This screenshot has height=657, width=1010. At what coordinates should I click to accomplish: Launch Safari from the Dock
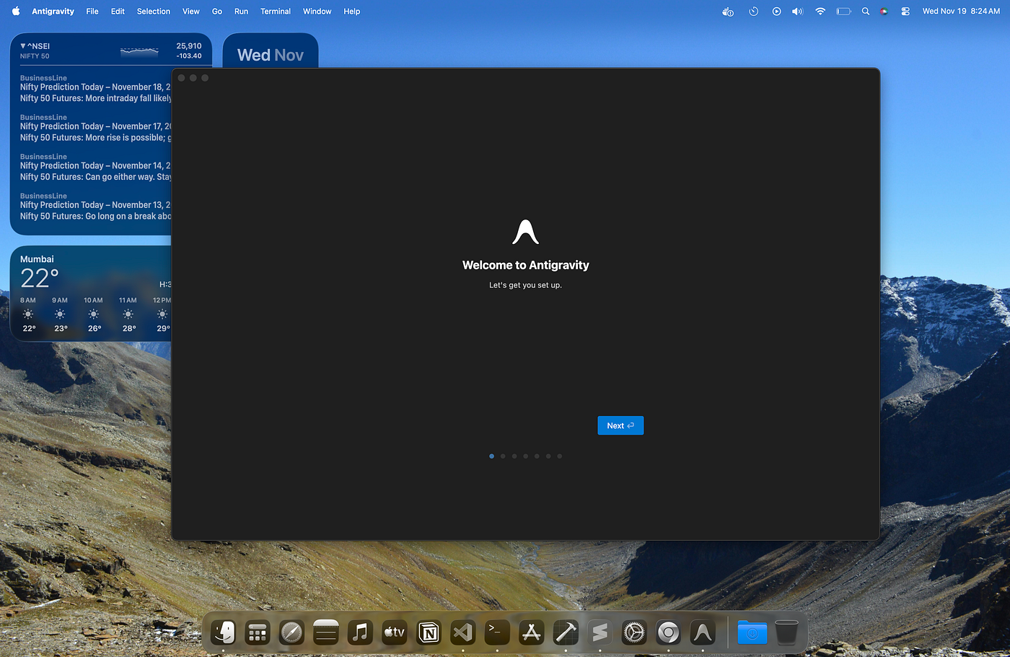(x=291, y=632)
